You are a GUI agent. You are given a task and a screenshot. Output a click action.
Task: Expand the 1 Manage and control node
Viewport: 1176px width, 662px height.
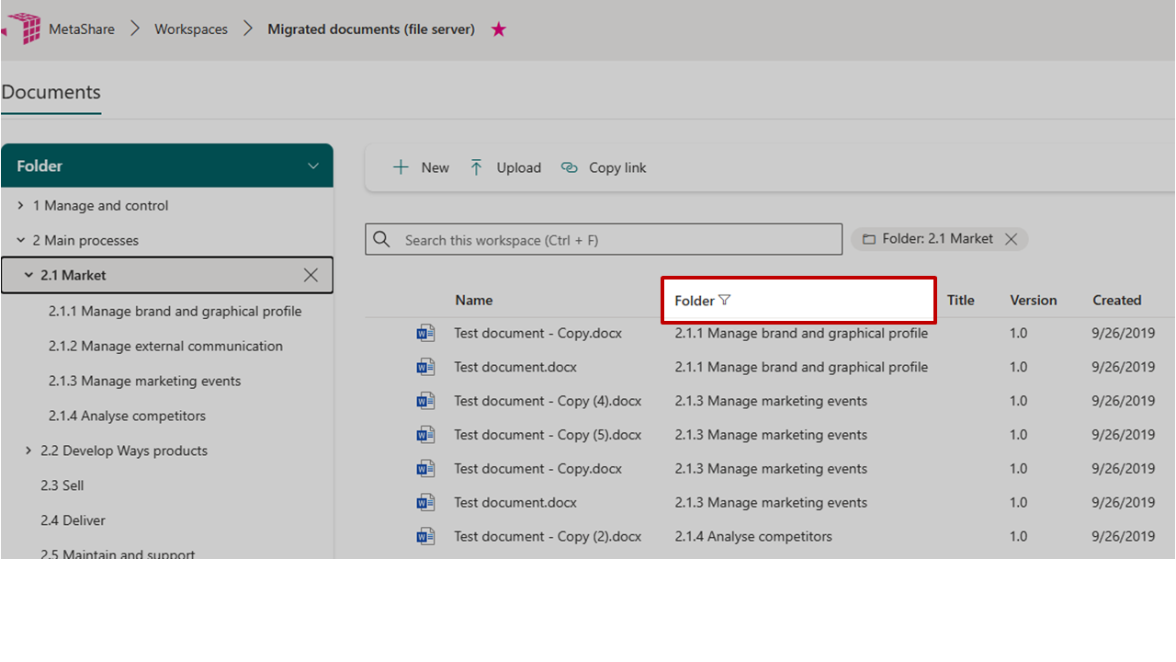tap(21, 206)
